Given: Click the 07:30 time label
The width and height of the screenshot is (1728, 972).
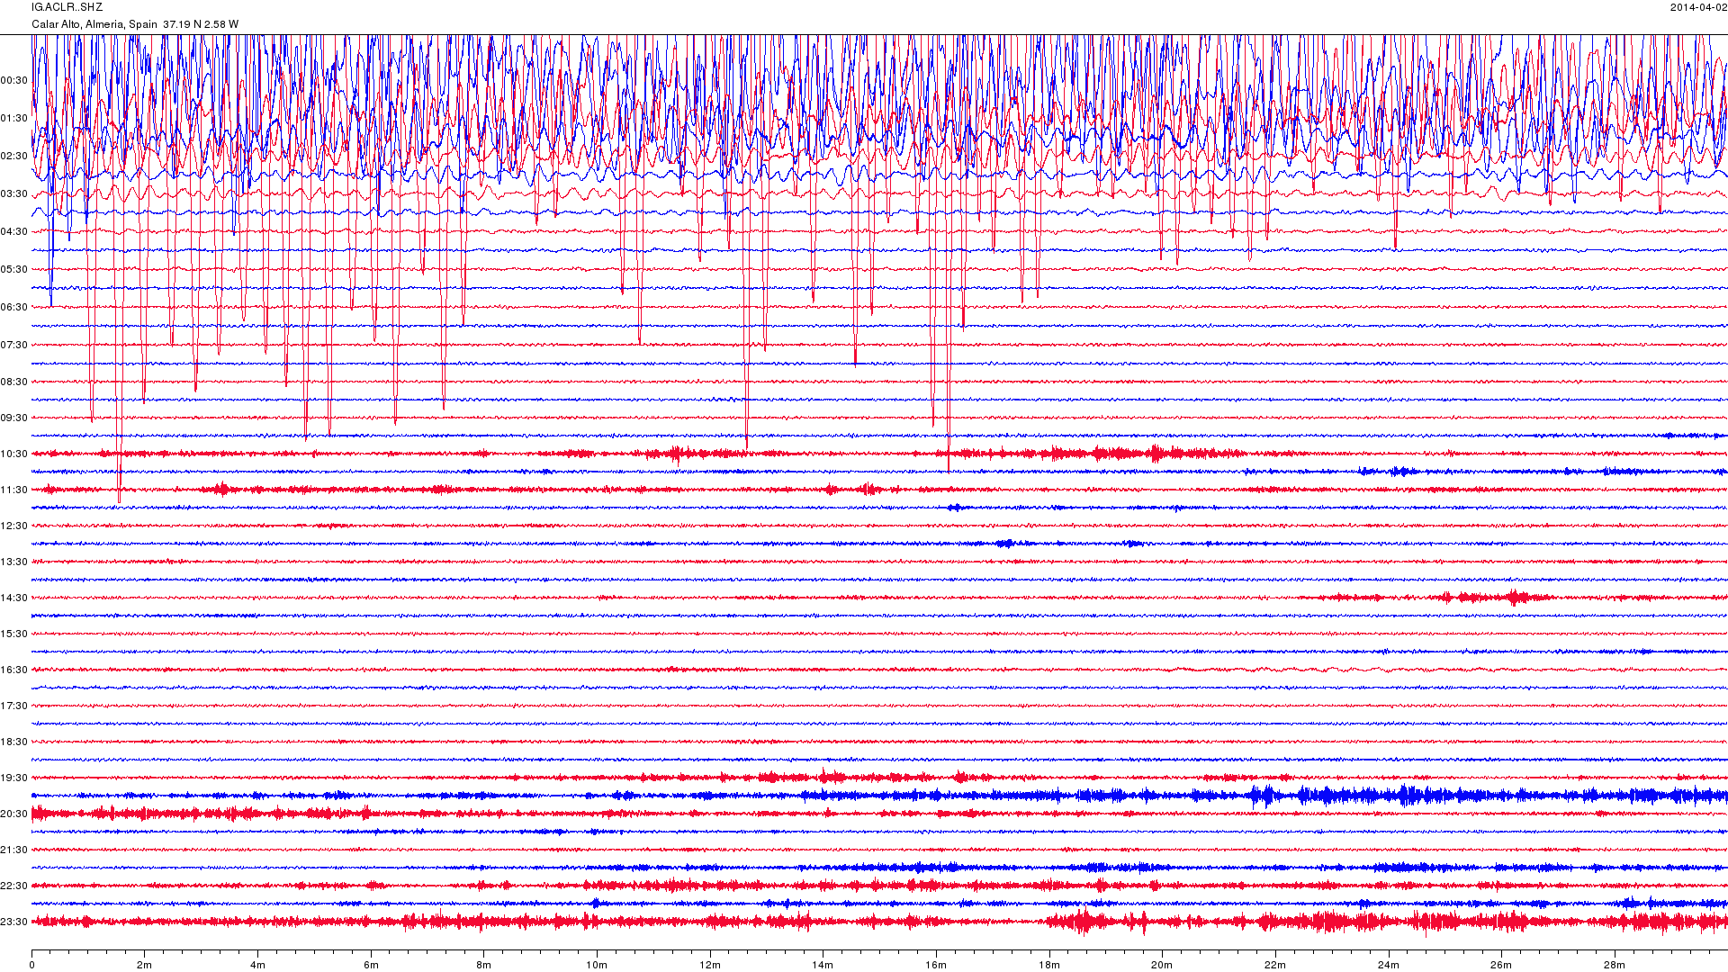Looking at the screenshot, I should (14, 346).
